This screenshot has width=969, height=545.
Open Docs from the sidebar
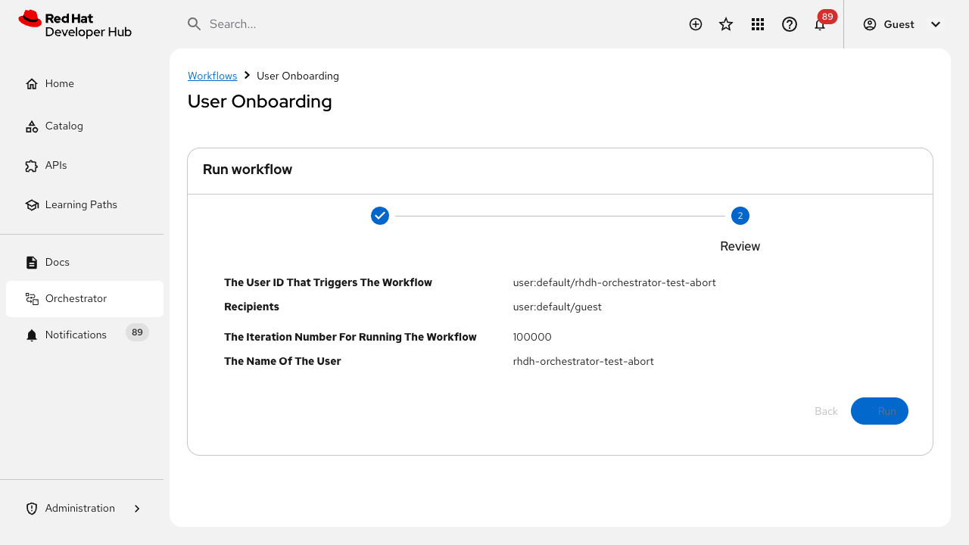[x=58, y=262]
